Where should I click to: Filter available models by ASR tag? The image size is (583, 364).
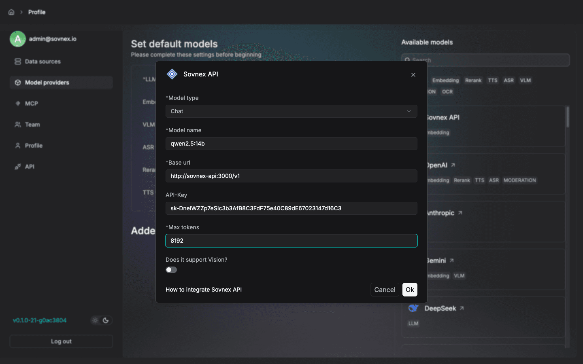[x=509, y=80]
